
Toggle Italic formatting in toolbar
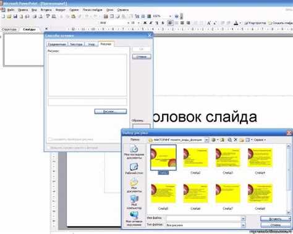tap(151, 23)
